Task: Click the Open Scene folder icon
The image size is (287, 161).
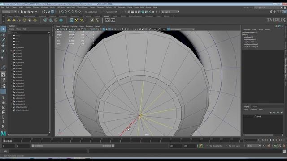Action: click(25, 12)
